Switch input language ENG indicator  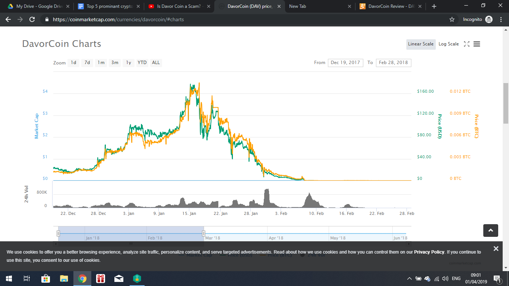456,279
